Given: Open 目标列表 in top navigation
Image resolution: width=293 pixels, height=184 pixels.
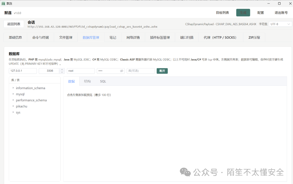Looking at the screenshot, I should click(222, 13).
